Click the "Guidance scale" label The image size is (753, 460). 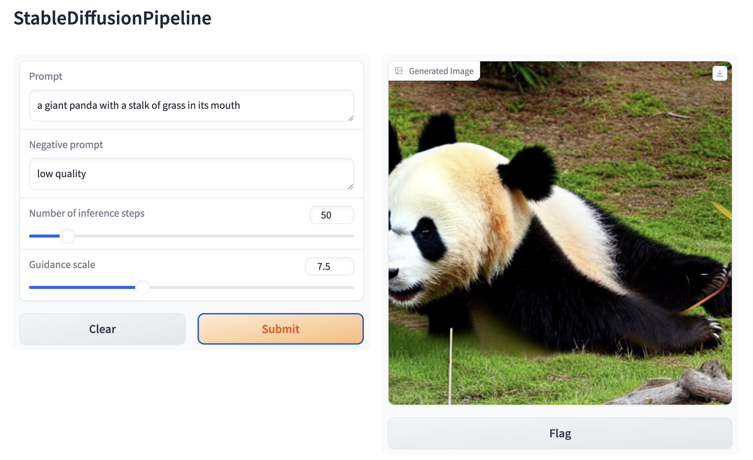pyautogui.click(x=62, y=264)
